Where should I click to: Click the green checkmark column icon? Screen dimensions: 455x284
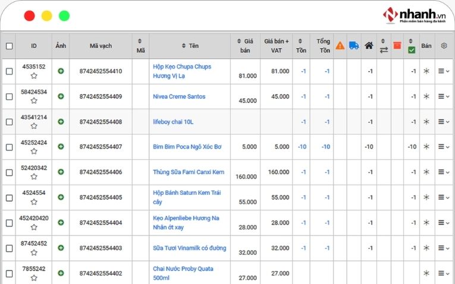click(x=412, y=50)
